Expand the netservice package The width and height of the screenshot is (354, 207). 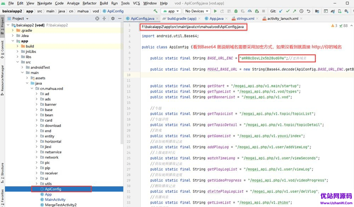37,152
